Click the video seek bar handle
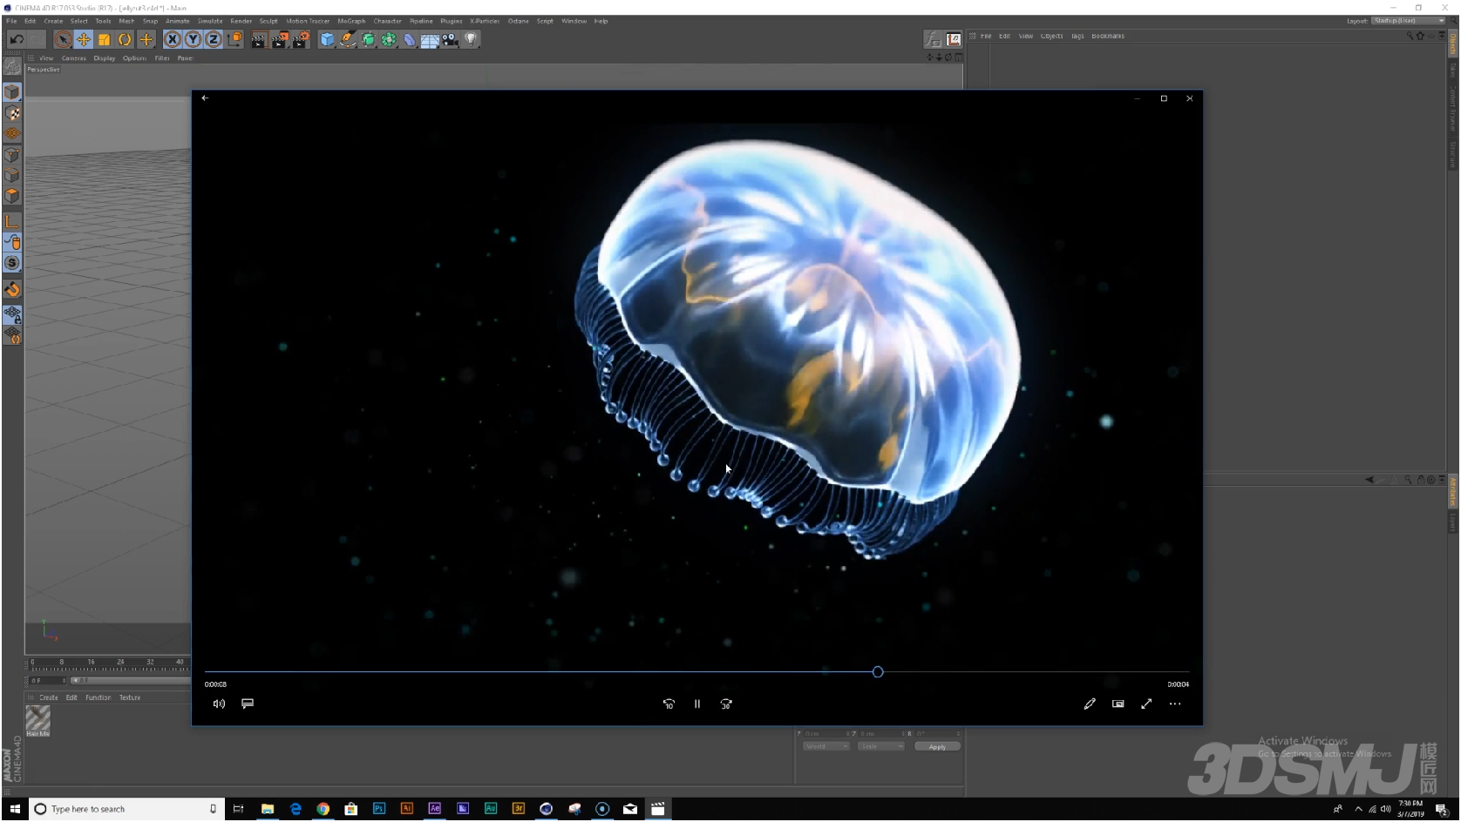Image resolution: width=1461 pixels, height=822 pixels. pos(878,672)
